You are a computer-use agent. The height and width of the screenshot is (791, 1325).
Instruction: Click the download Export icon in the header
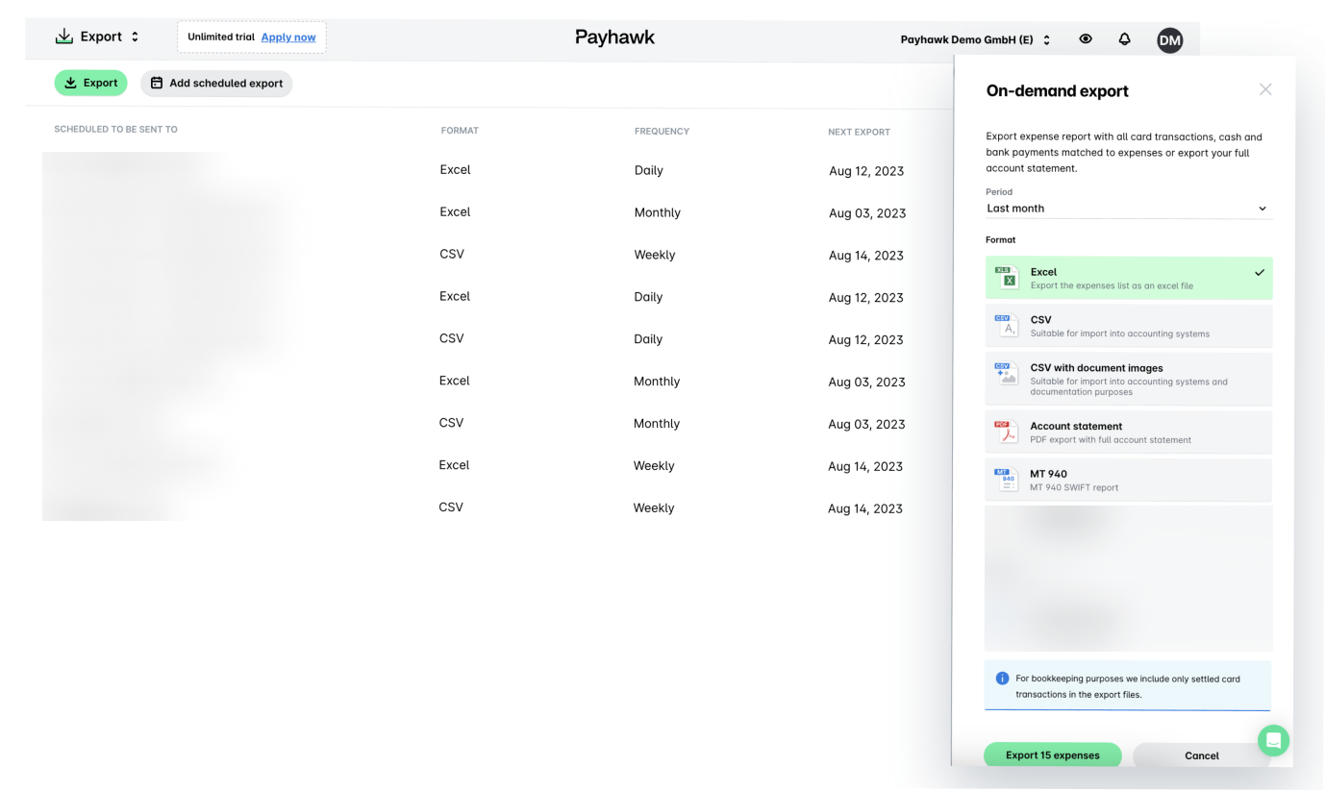[63, 36]
